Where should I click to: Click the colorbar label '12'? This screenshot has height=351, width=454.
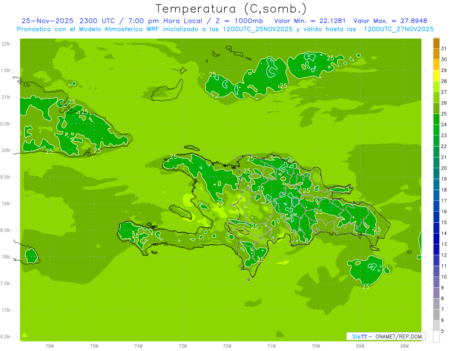click(x=444, y=255)
